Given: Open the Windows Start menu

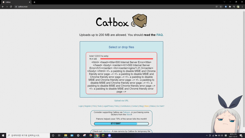Looking at the screenshot, I should click(x=3, y=135).
